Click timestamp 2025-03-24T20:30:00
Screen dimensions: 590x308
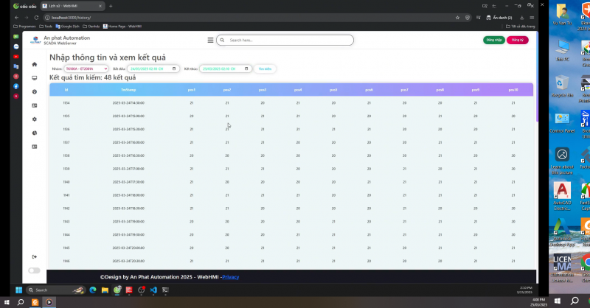coord(128,261)
